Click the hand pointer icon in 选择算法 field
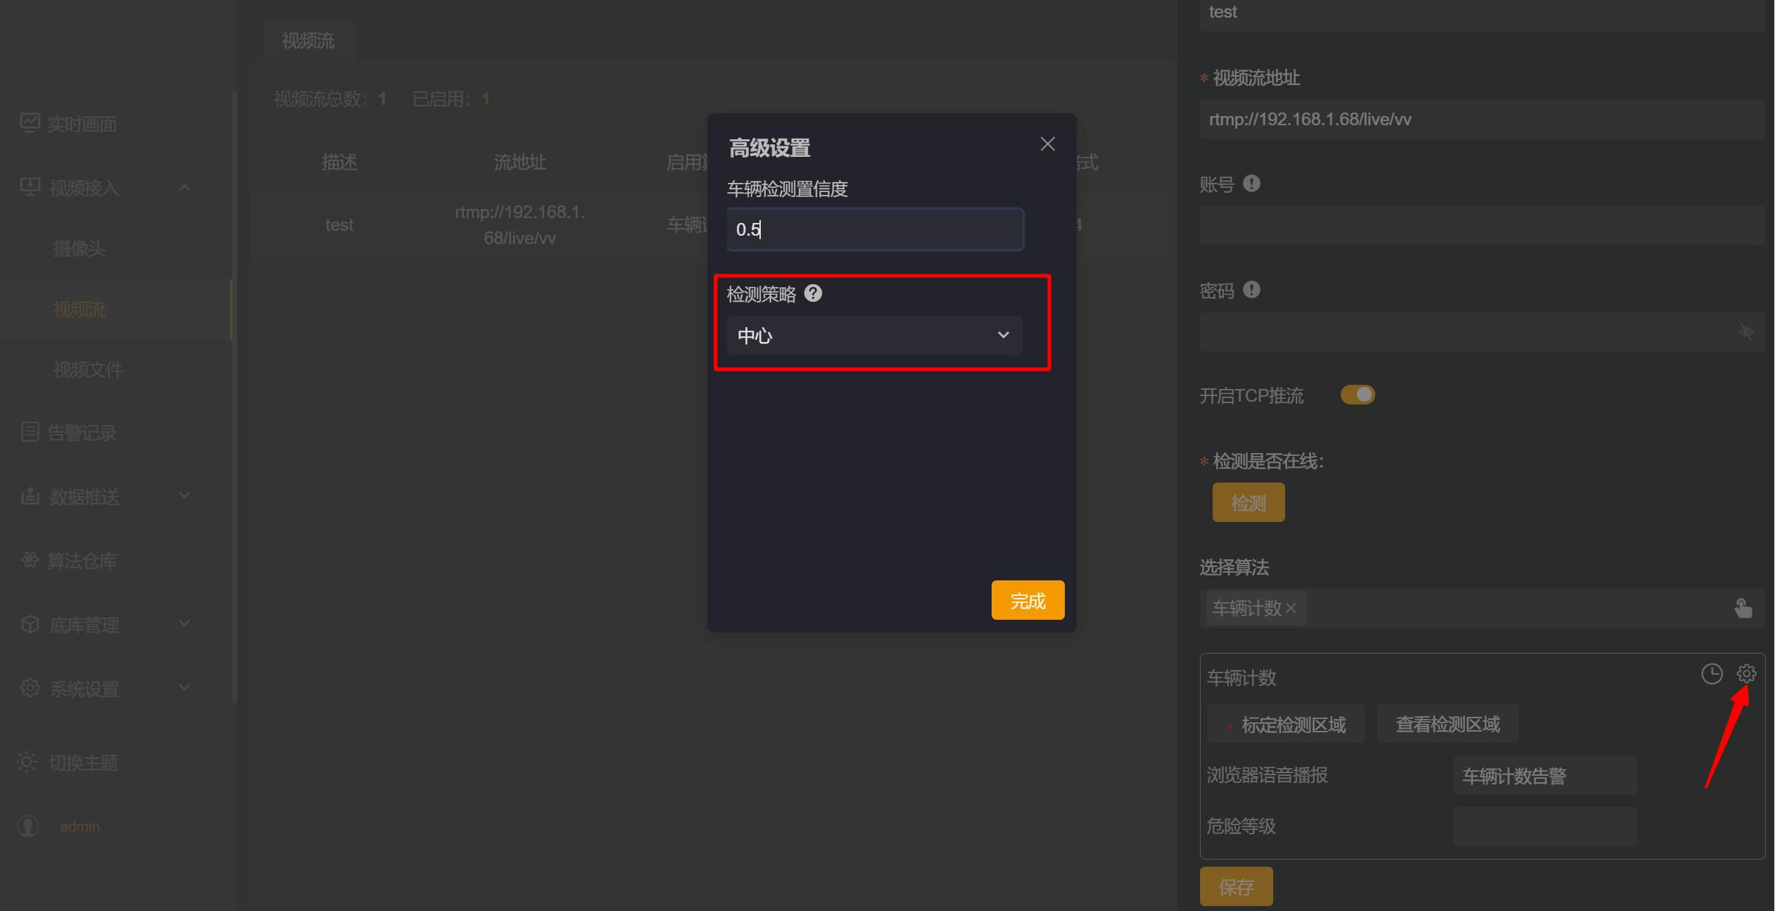Image resolution: width=1775 pixels, height=911 pixels. pos(1743,609)
